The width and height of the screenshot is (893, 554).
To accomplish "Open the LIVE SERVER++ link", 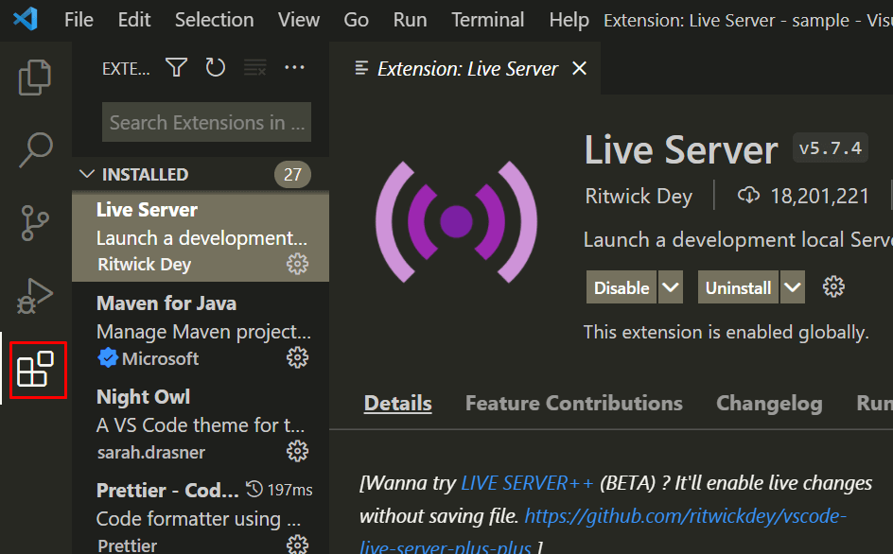I will (x=527, y=483).
